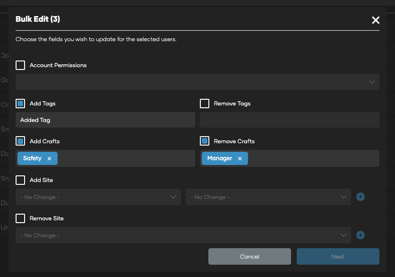Screen dimensions: 395x277
Task: Close the Bulk Edit dialog
Action: click(x=376, y=20)
